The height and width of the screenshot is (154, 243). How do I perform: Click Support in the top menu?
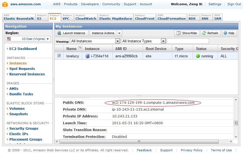pos(130,4)
